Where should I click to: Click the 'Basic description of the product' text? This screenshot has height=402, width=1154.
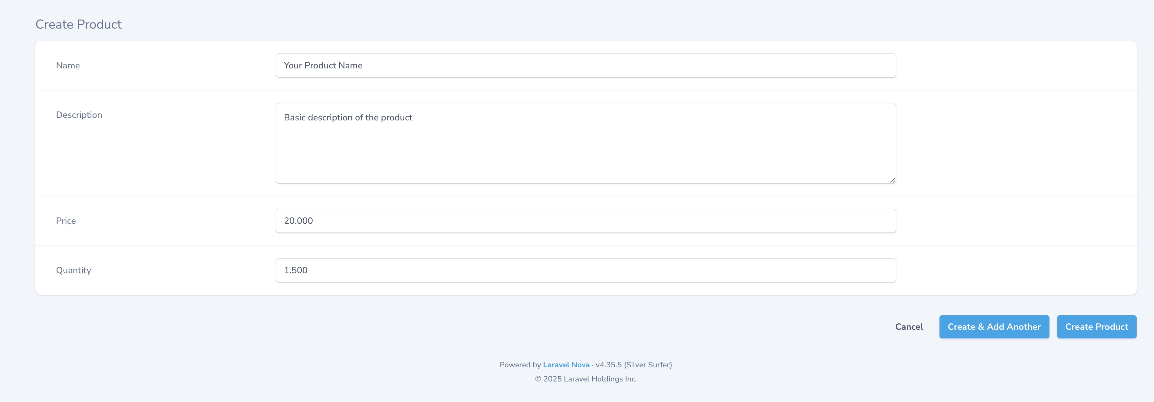(x=348, y=117)
